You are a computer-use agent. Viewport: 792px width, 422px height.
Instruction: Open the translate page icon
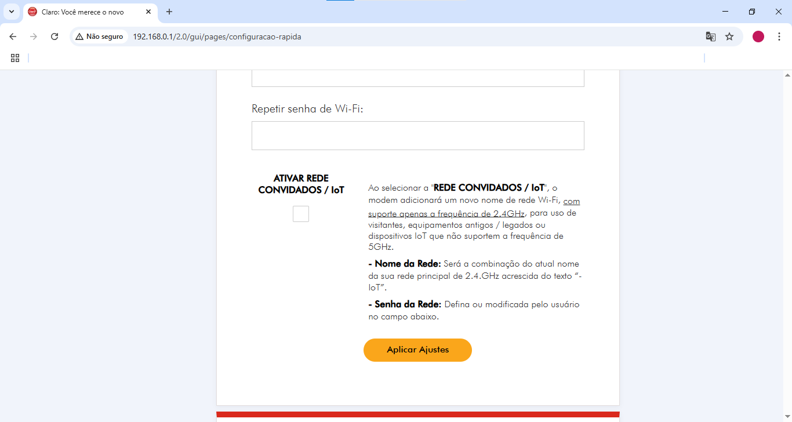(710, 37)
